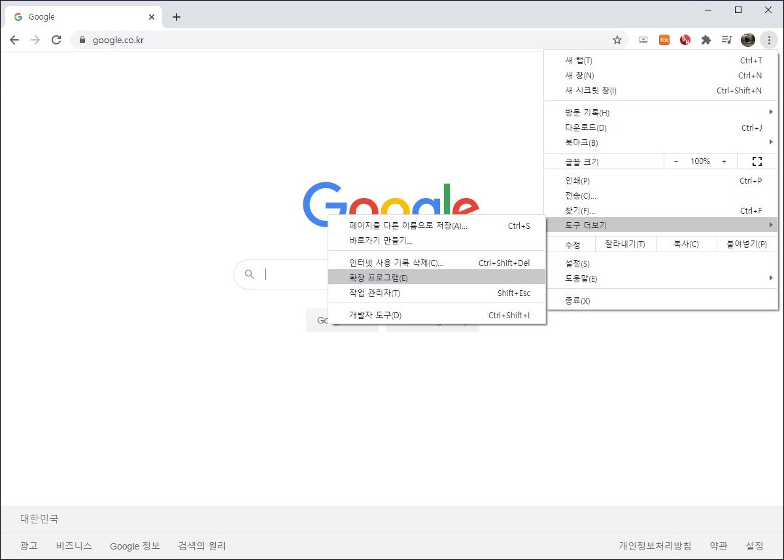Select 새 창(N) menu item
784x560 pixels.
coord(661,75)
